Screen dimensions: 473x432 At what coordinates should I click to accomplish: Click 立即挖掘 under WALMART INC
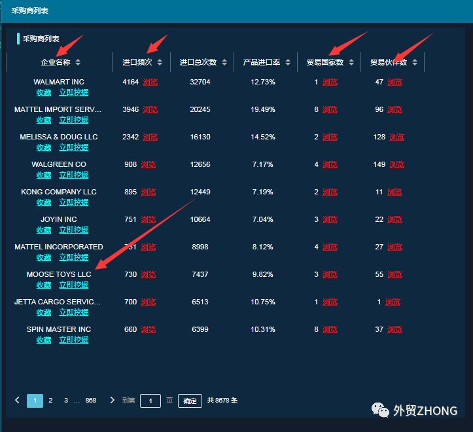point(74,93)
